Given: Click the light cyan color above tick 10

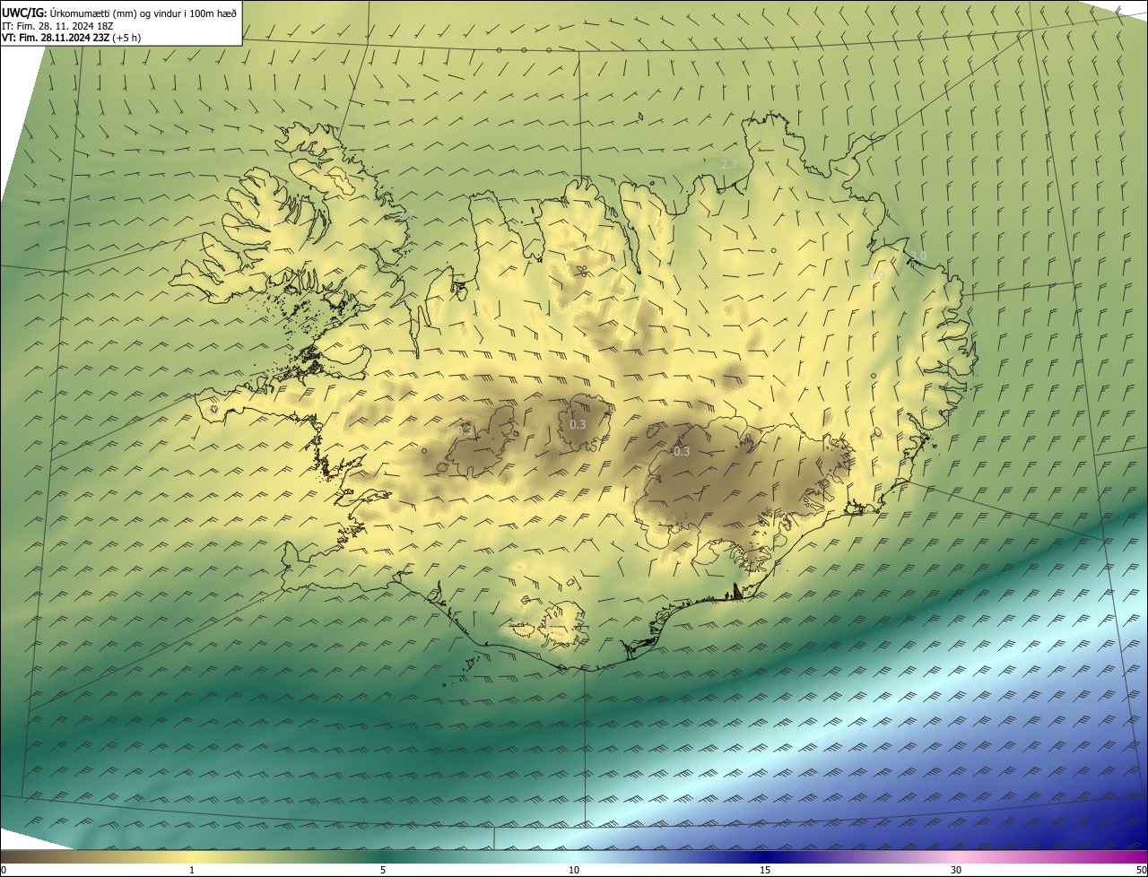Looking at the screenshot, I should click(x=574, y=856).
